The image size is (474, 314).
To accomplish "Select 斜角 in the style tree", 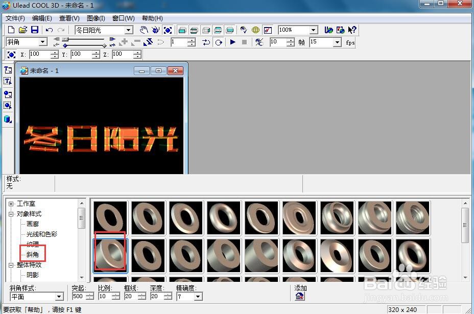I will coord(33,255).
